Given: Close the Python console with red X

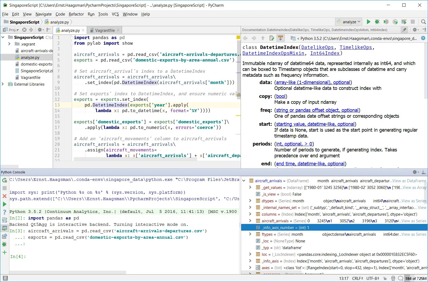Looking at the screenshot, I should click(5, 196).
